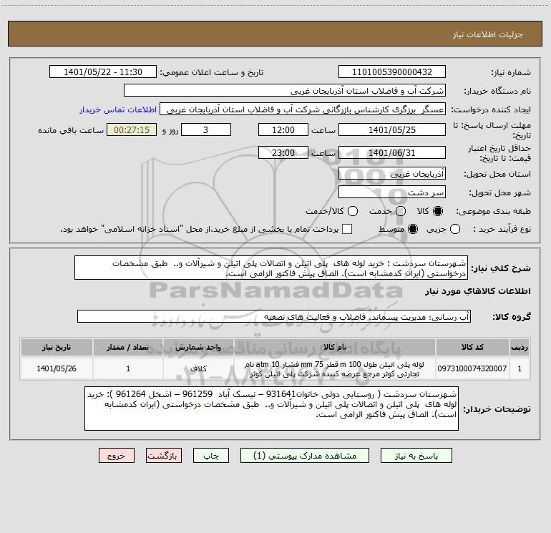Image resolution: width=551 pixels, height=533 pixels.
Task: Click کد کالا column header
Action: pos(472,347)
